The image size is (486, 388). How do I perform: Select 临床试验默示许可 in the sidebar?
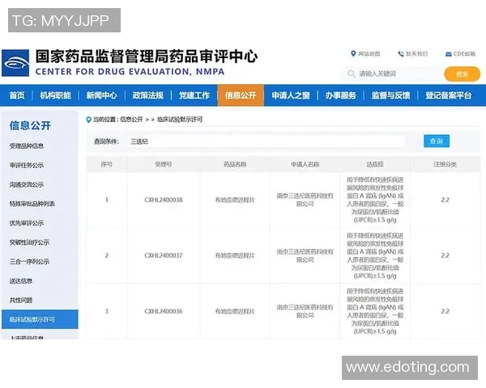click(x=40, y=319)
